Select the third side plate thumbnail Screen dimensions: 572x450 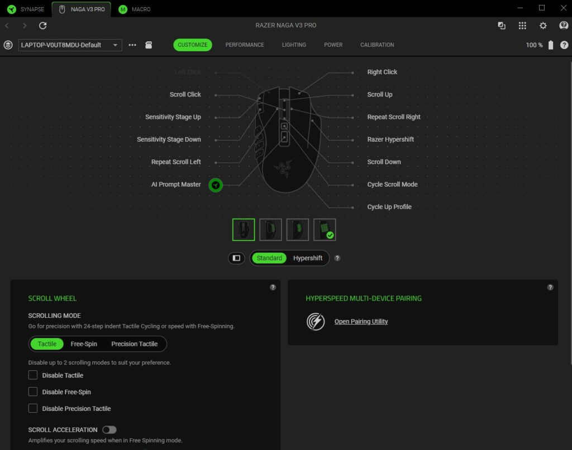tap(298, 230)
